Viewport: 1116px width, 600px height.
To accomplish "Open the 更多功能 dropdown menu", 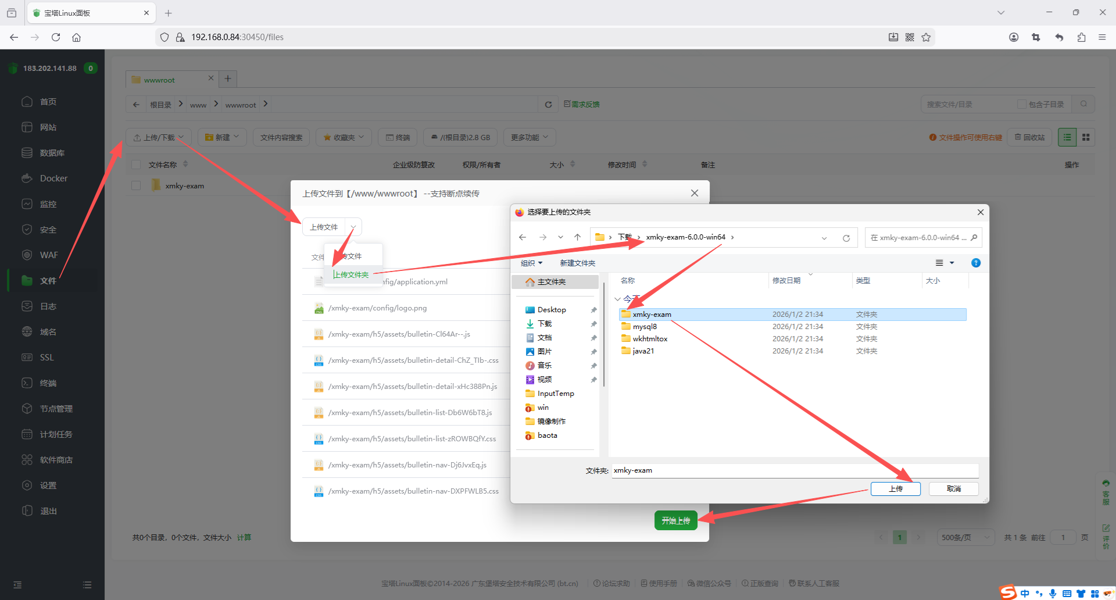I will (x=530, y=137).
